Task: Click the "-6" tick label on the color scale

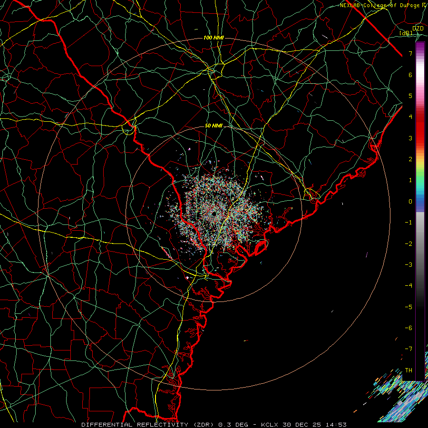Action: tap(409, 328)
